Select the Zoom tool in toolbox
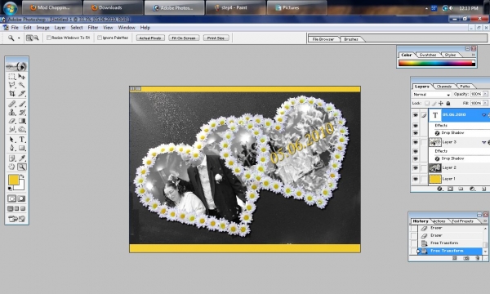490x294 pixels. pos(21,167)
